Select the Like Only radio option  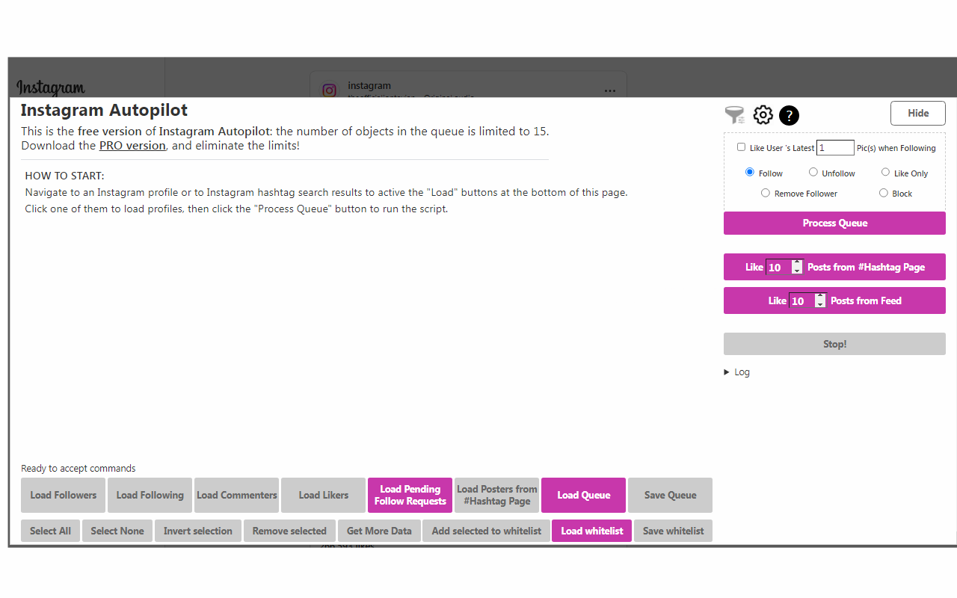pos(885,173)
